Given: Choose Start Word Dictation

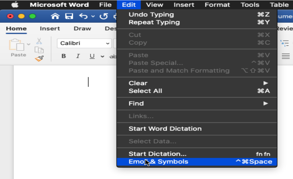Looking at the screenshot, I should 197,129.
